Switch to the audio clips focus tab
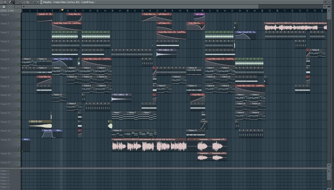 18,6
